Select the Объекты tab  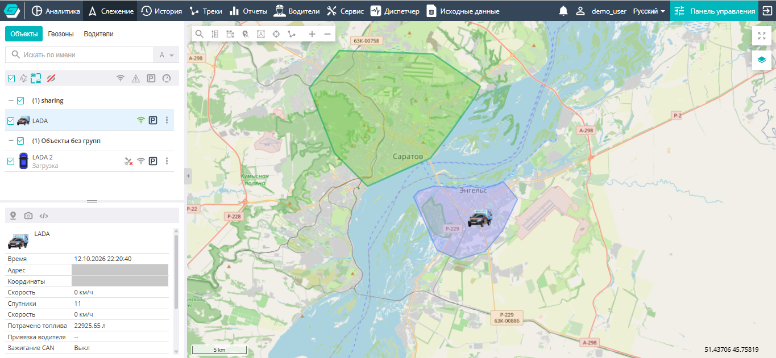[24, 34]
